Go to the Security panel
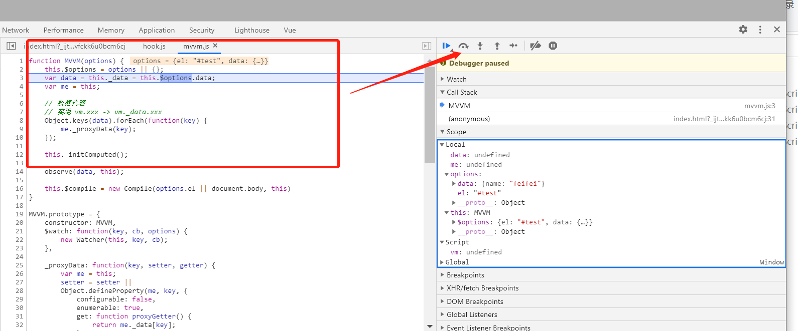 pos(202,30)
